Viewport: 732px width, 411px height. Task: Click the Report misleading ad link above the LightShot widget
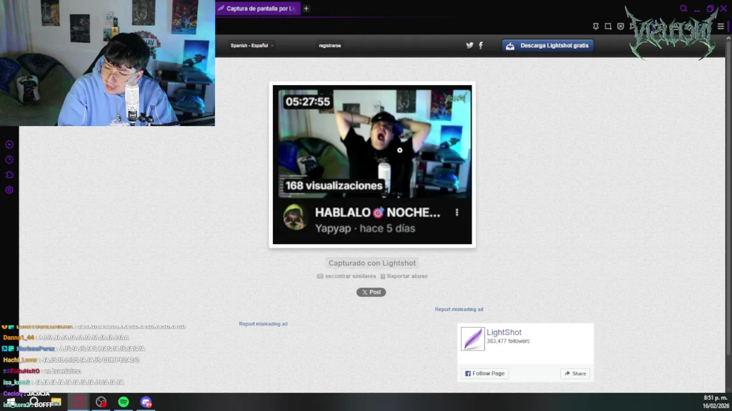click(x=459, y=309)
